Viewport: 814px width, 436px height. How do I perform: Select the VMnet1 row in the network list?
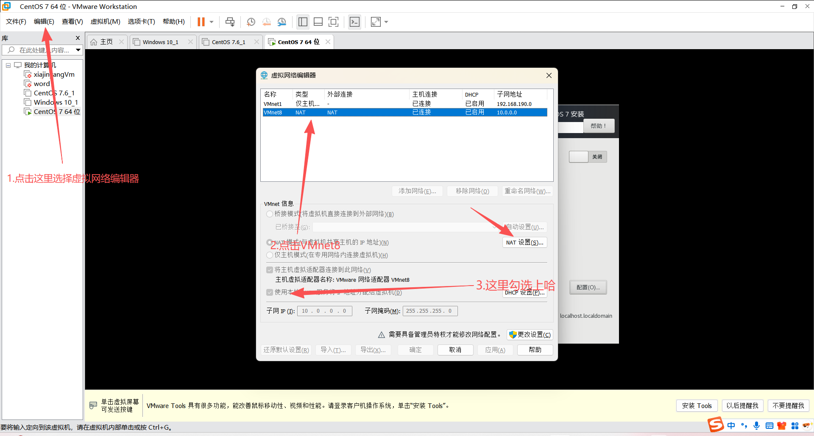coord(404,104)
